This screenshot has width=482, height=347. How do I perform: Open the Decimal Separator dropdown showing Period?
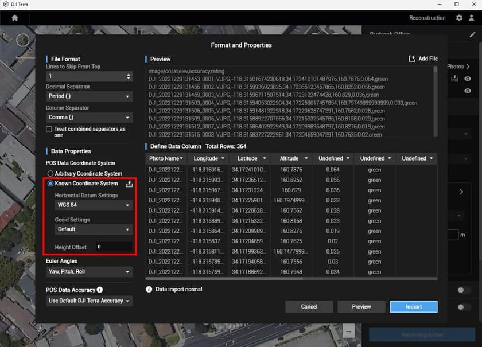(x=89, y=95)
